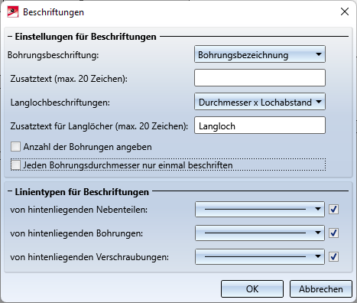Viewport: 357px width, 303px height.
Task: Click the von hintenliegenden Verschraubungen: label
Action: pyautogui.click(x=89, y=257)
